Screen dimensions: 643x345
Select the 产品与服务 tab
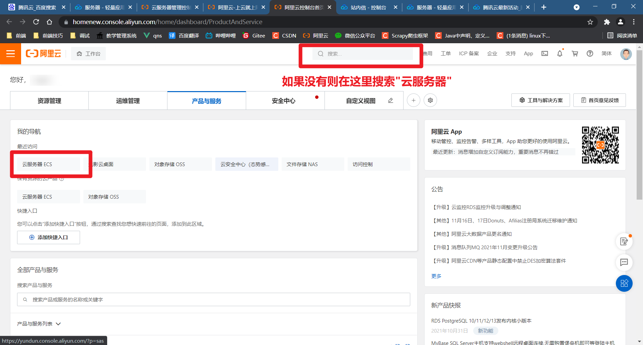coord(207,101)
